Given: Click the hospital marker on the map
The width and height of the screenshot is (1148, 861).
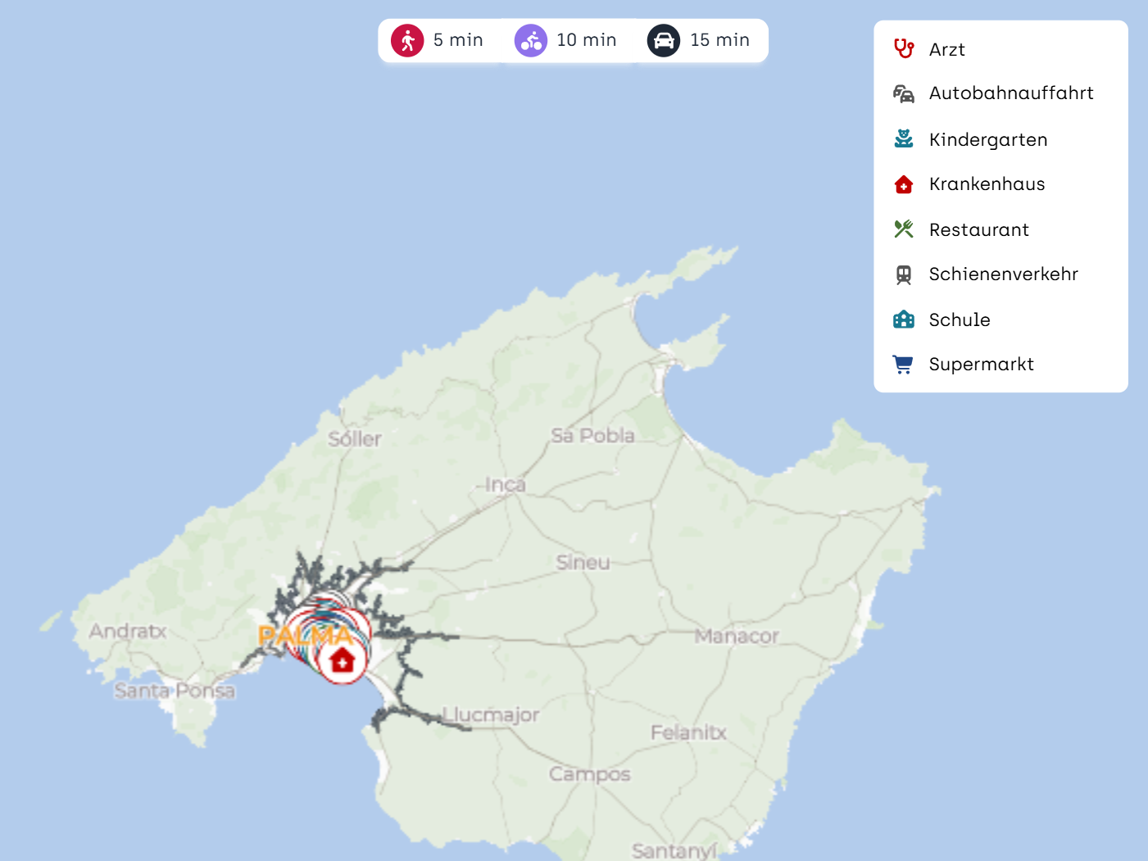Looking at the screenshot, I should pyautogui.click(x=342, y=660).
